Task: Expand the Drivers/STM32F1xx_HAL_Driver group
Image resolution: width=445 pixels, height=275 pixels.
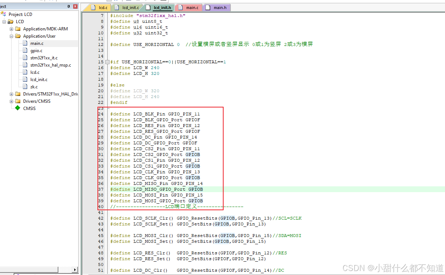Action: coord(11,94)
